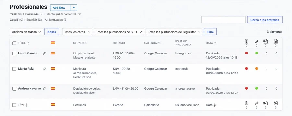
Task: Click the Spanish flag in Andrea Navarro row
Action: point(53,88)
